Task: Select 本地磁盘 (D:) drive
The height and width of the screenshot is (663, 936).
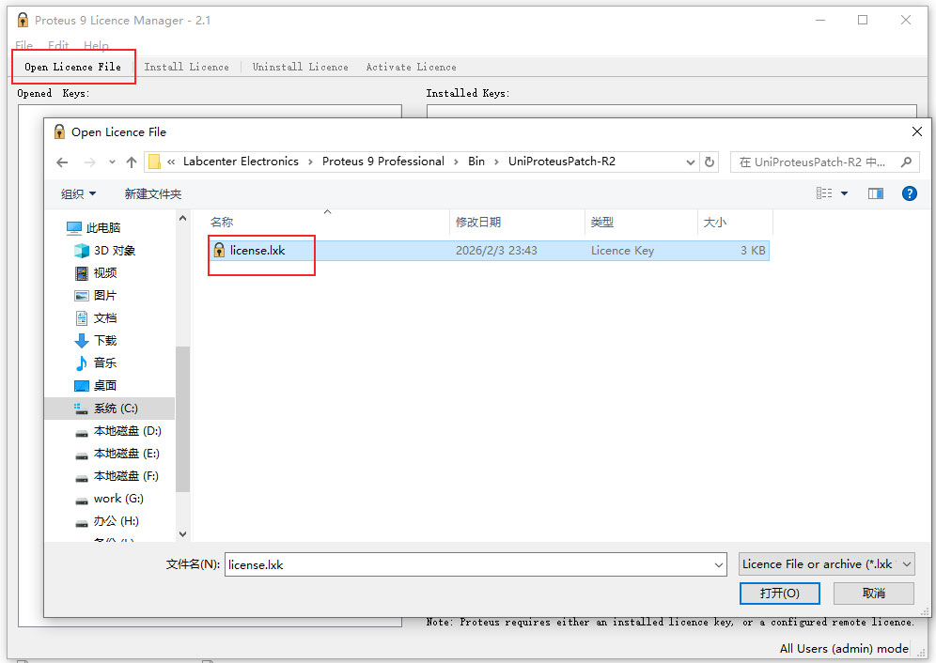Action: click(118, 431)
